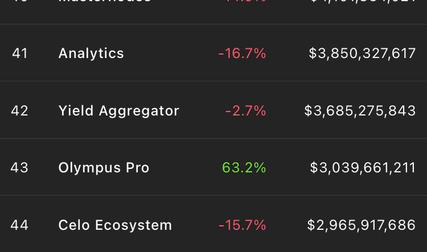Viewport: 427px width, 252px height.
Task: Open the Analytics category row
Action: (x=213, y=53)
